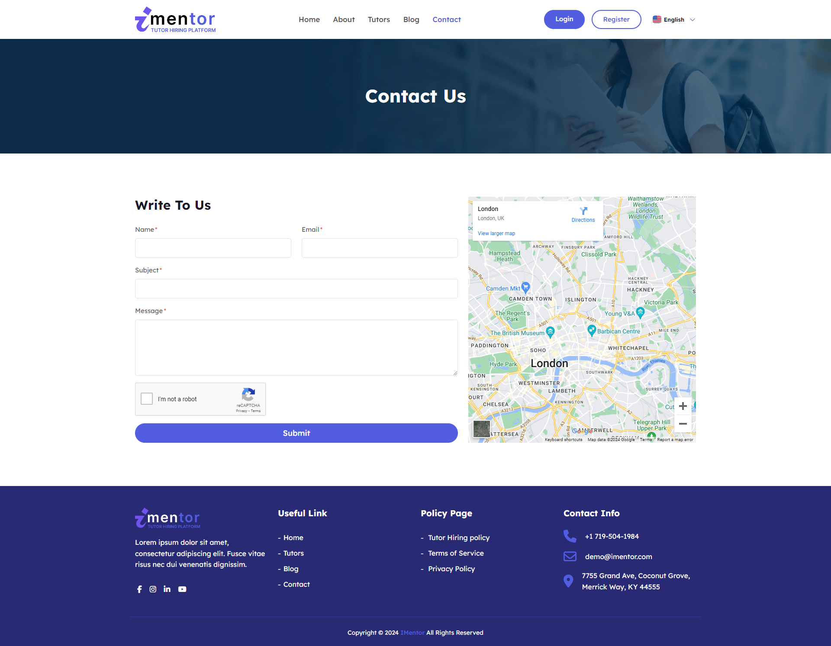Open the Blog from the header menu
Image resolution: width=831 pixels, height=646 pixels.
411,19
